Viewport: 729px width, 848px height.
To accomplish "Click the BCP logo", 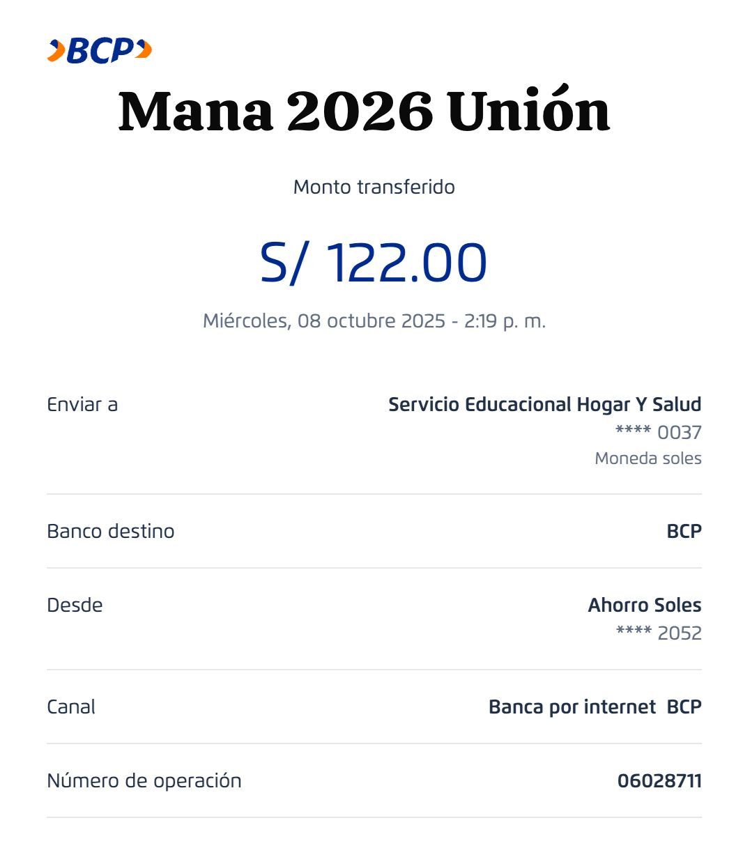I will 100,51.
